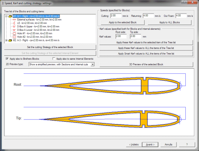The image size is (199, 151).
Task: Go back with the Indietro button
Action: (x=134, y=144)
